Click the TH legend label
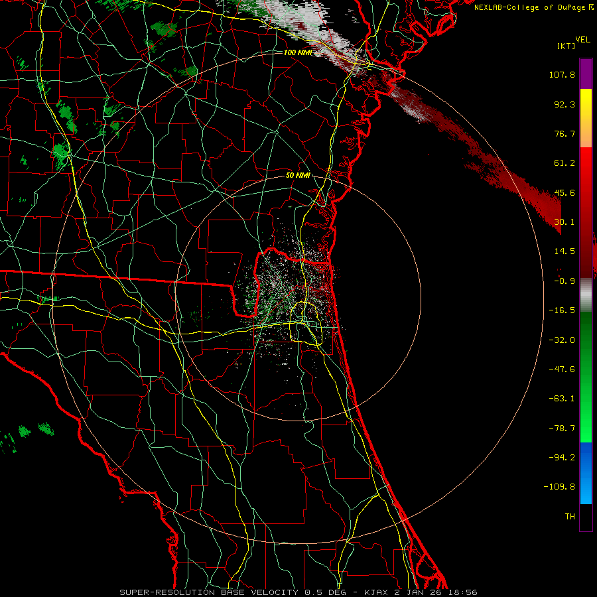This screenshot has height=597, width=597. click(x=570, y=517)
